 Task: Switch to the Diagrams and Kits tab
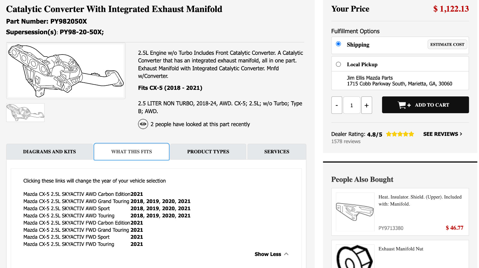[49, 152]
